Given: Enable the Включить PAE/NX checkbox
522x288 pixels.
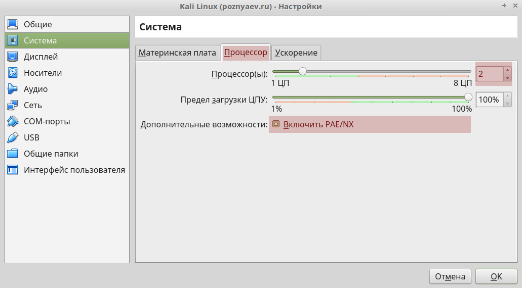Looking at the screenshot, I should (276, 124).
